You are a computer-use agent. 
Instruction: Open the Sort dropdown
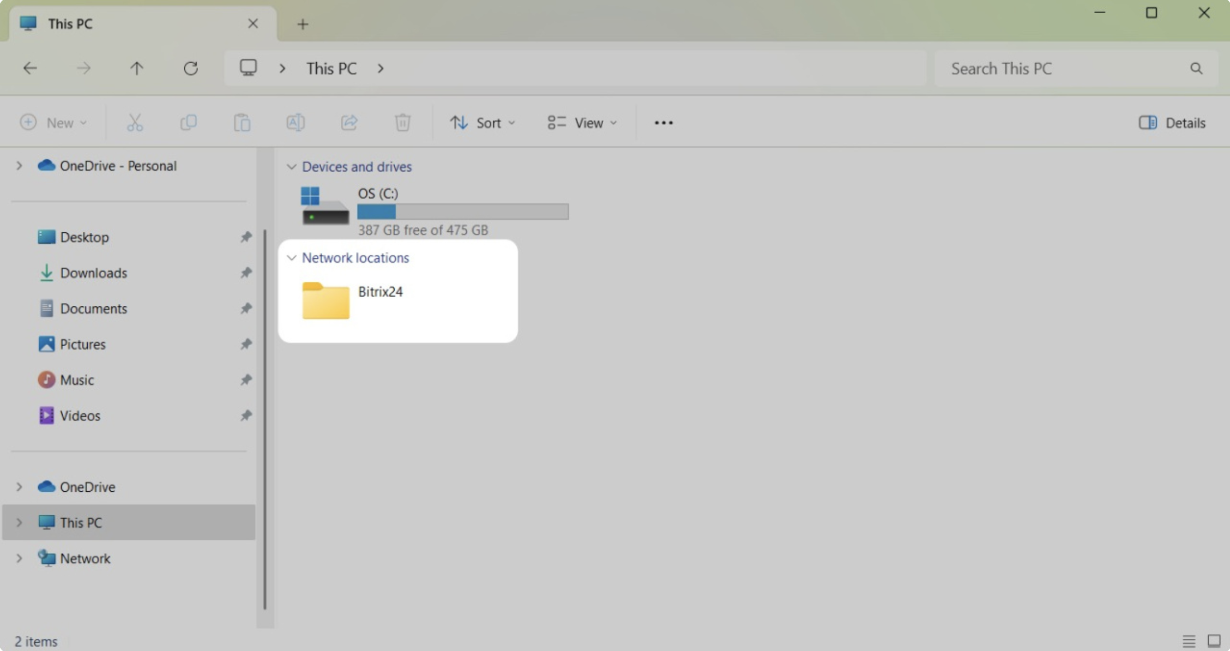(482, 122)
